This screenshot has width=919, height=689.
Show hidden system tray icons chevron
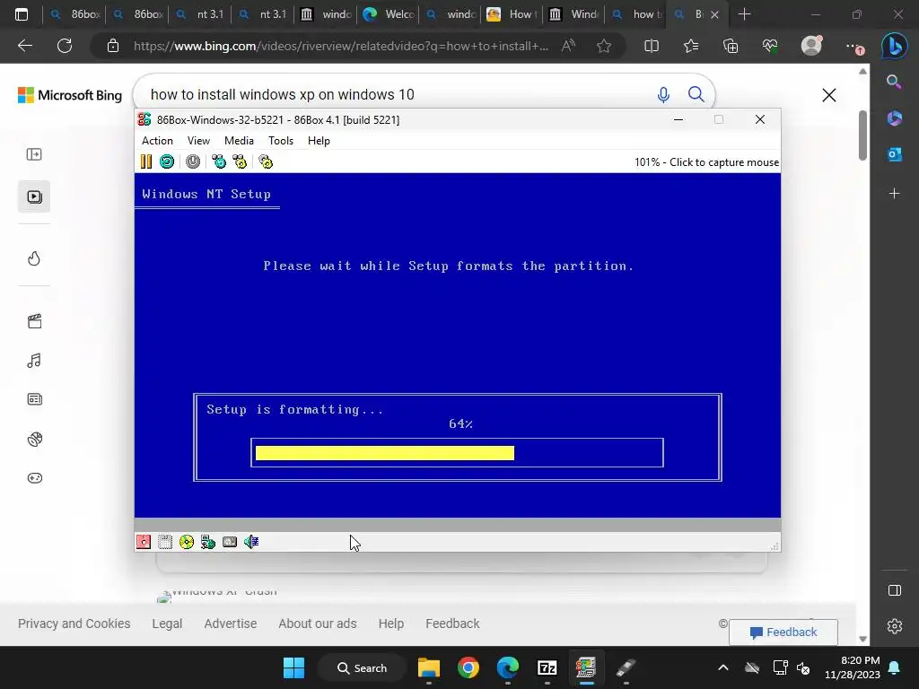(723, 667)
